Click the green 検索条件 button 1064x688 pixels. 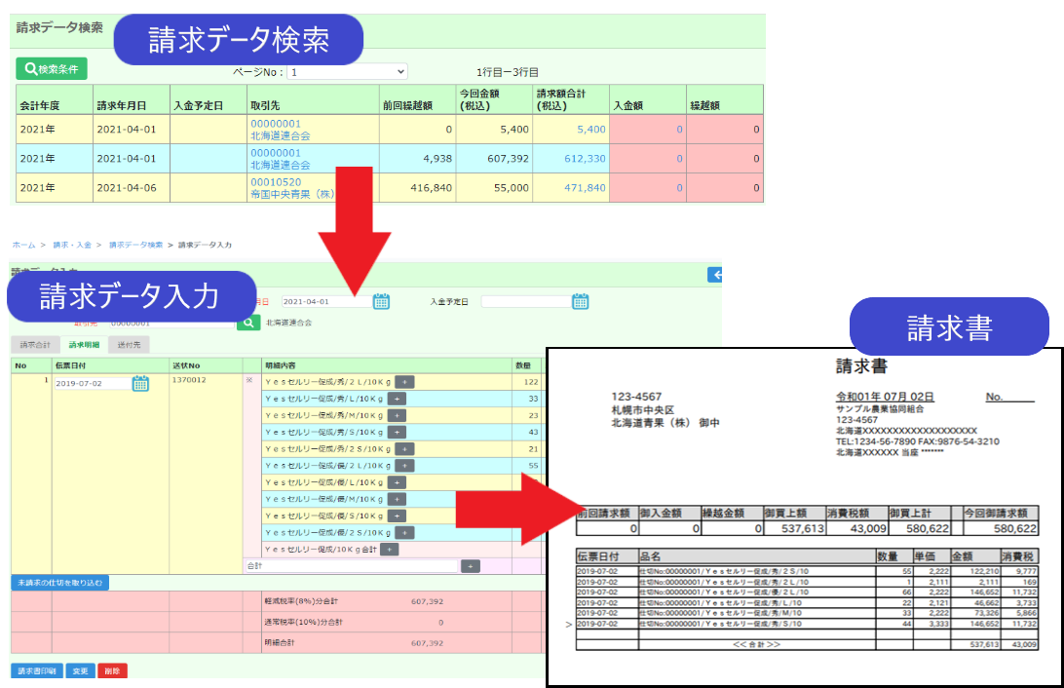click(x=52, y=69)
